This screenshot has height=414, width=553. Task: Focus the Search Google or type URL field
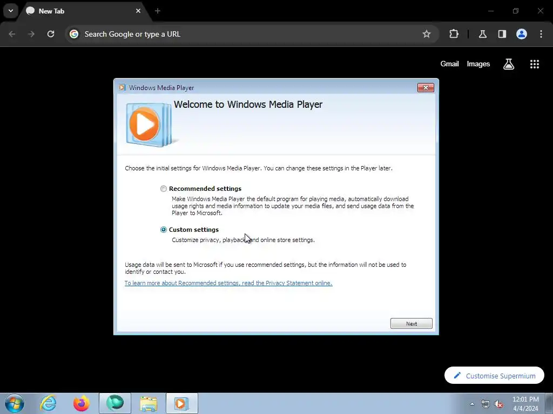coord(251,34)
